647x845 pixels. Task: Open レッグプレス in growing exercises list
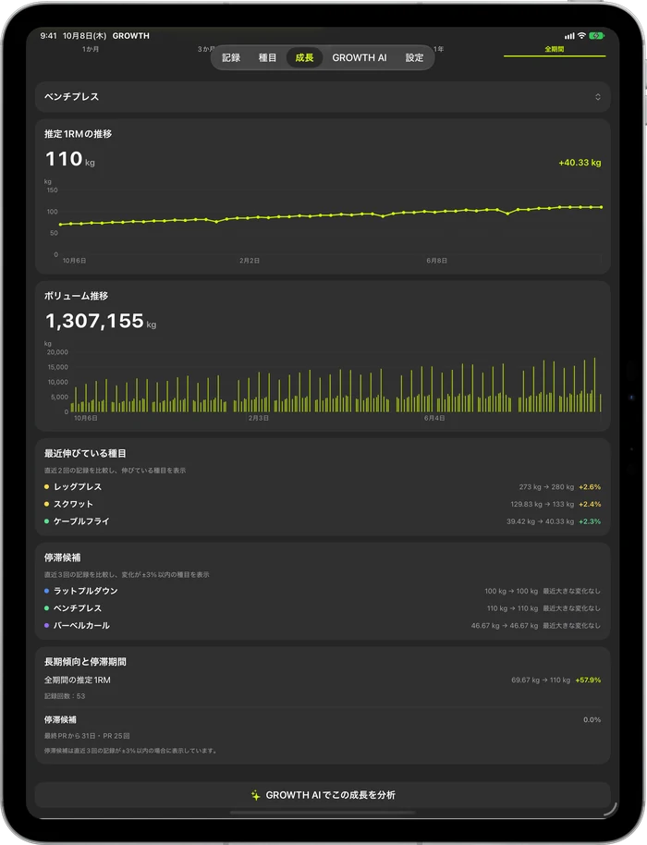tap(323, 486)
